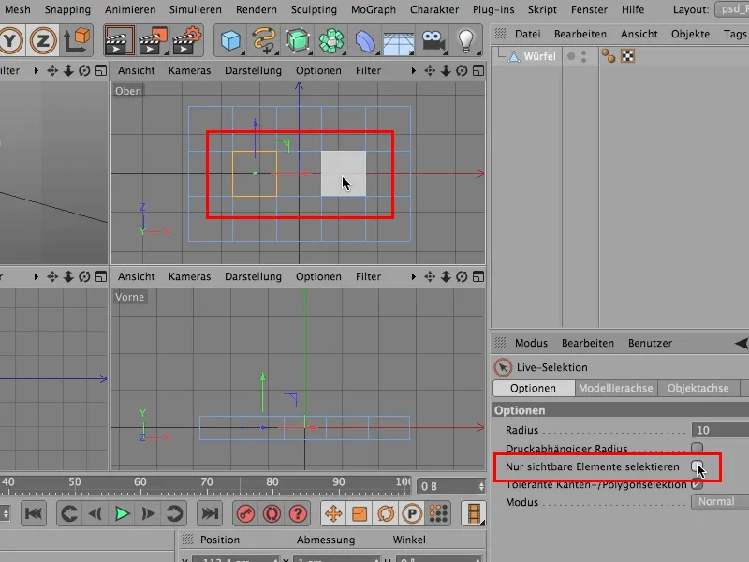Add a light bulb object
749x562 pixels.
click(x=465, y=41)
